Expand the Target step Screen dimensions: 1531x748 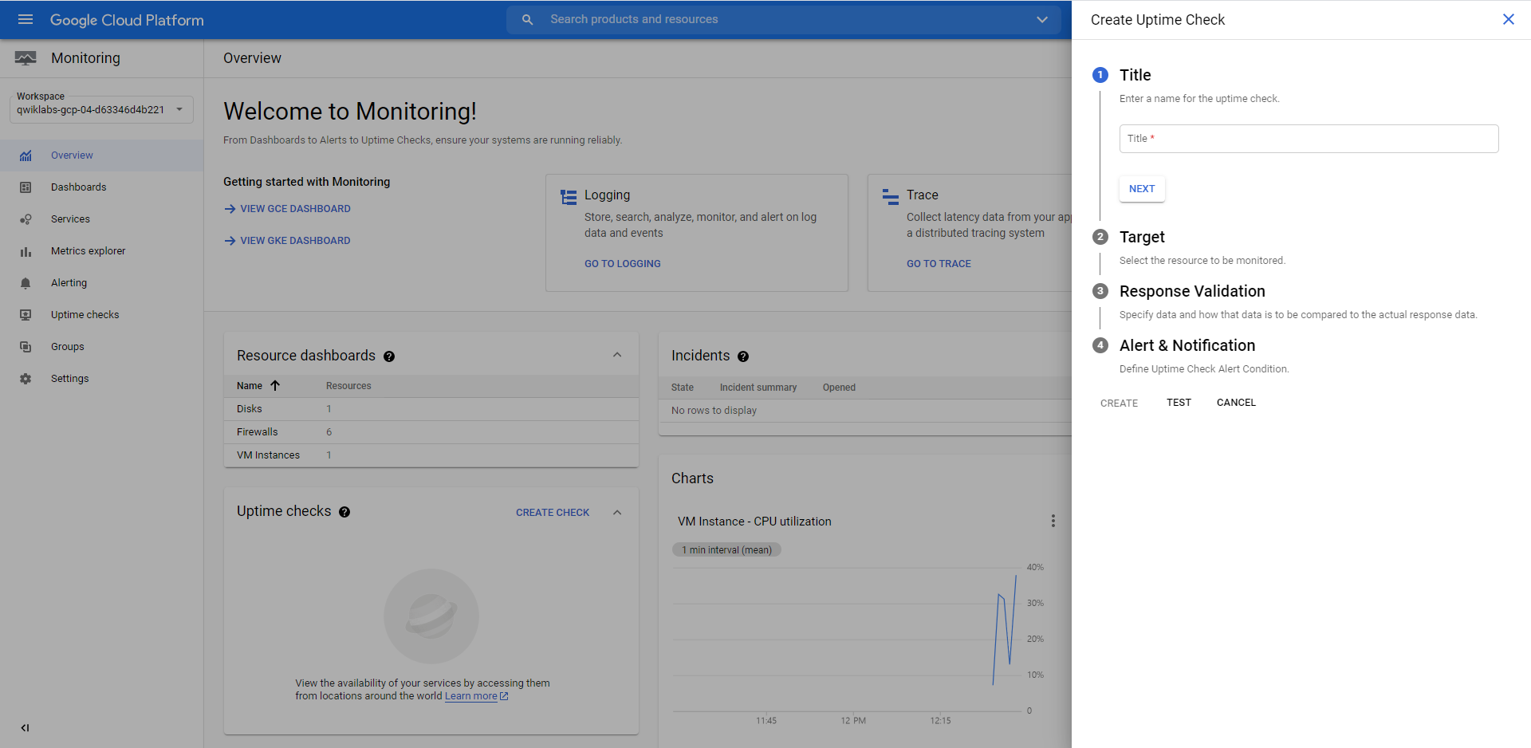1142,237
